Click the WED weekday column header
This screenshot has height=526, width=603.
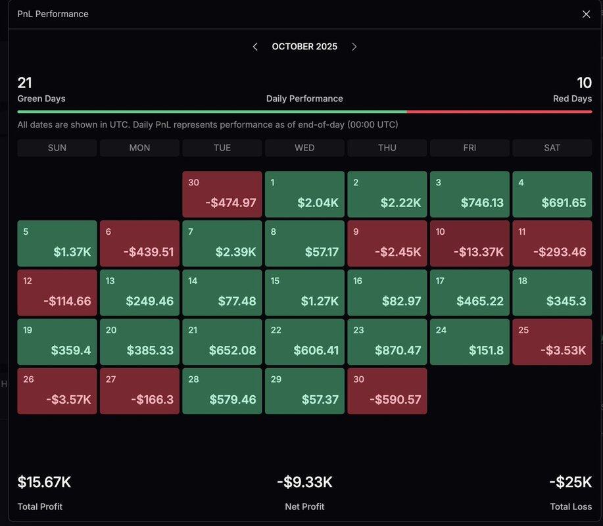click(x=304, y=148)
